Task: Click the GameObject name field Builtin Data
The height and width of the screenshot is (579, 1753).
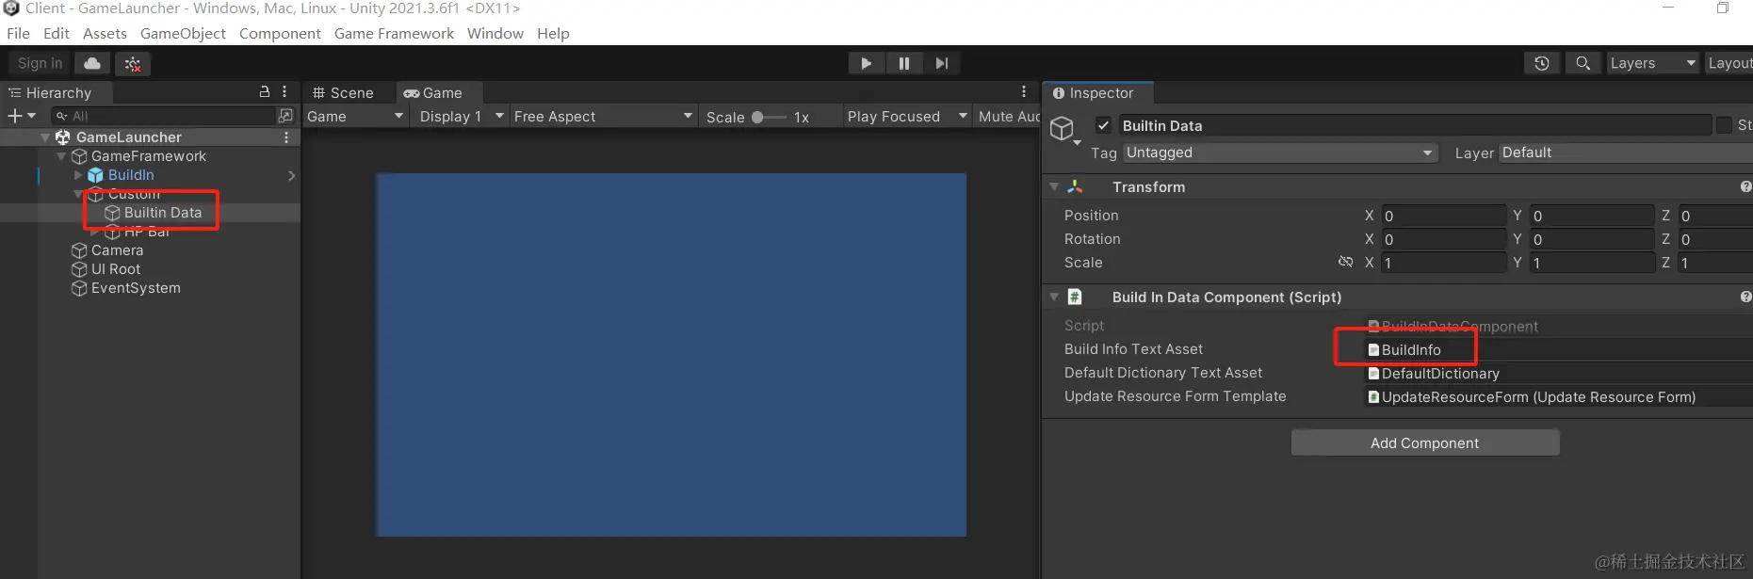Action: (x=1414, y=125)
